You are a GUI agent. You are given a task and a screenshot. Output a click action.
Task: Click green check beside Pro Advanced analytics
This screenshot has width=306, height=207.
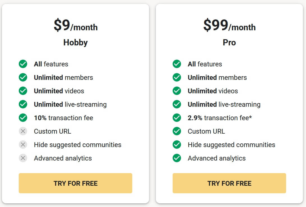coord(177,158)
